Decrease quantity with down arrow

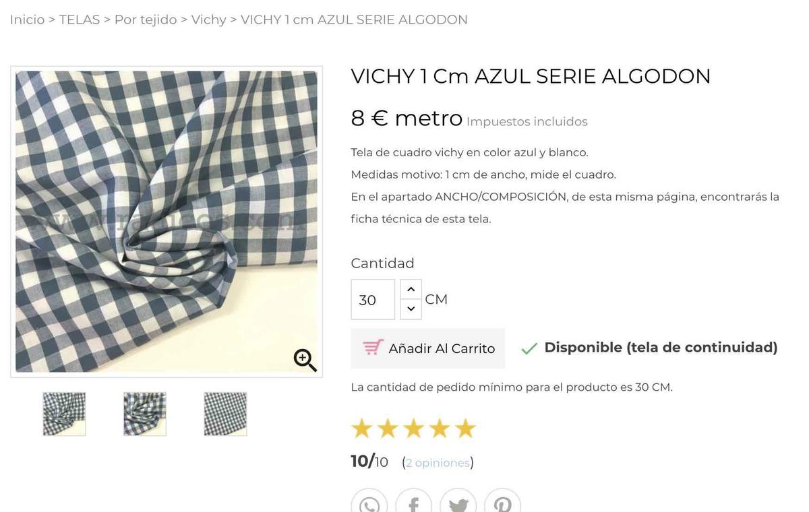click(411, 309)
